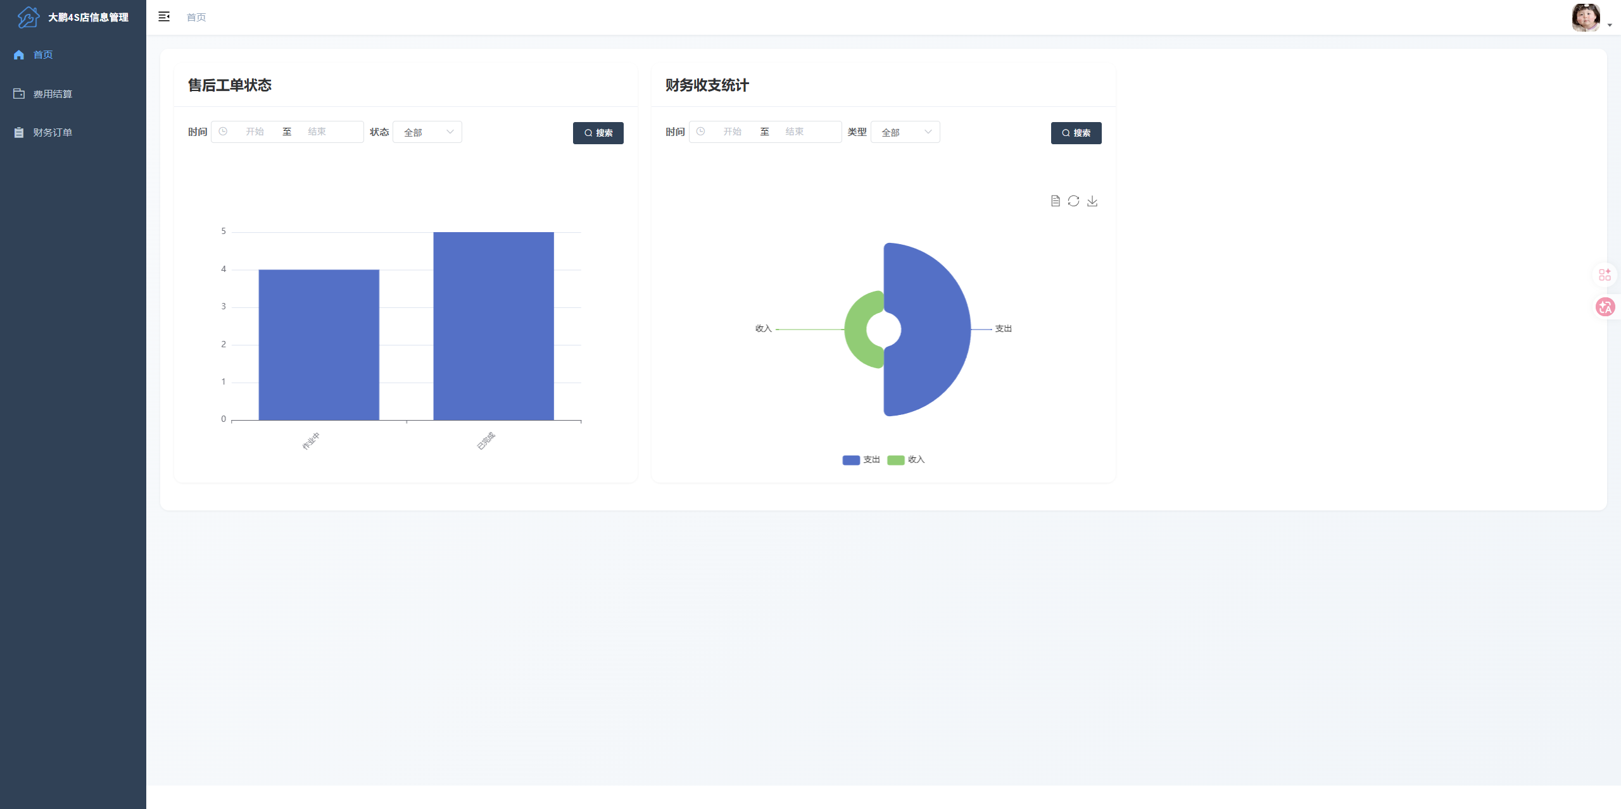Click the restore/refresh icon on pie chart

click(1073, 201)
